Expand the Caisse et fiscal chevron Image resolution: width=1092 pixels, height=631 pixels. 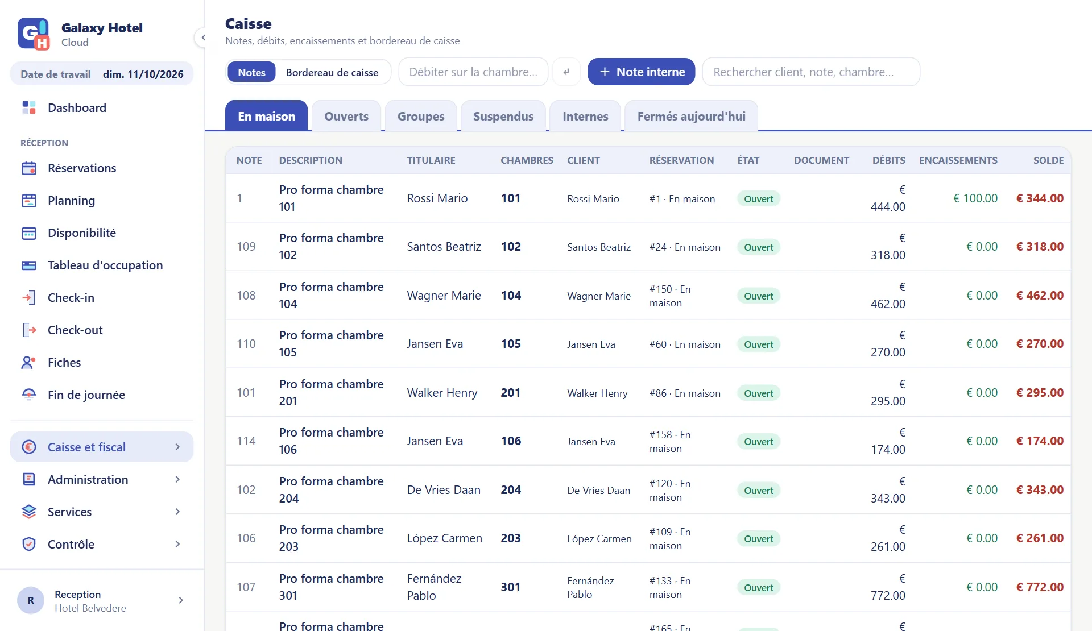(177, 447)
